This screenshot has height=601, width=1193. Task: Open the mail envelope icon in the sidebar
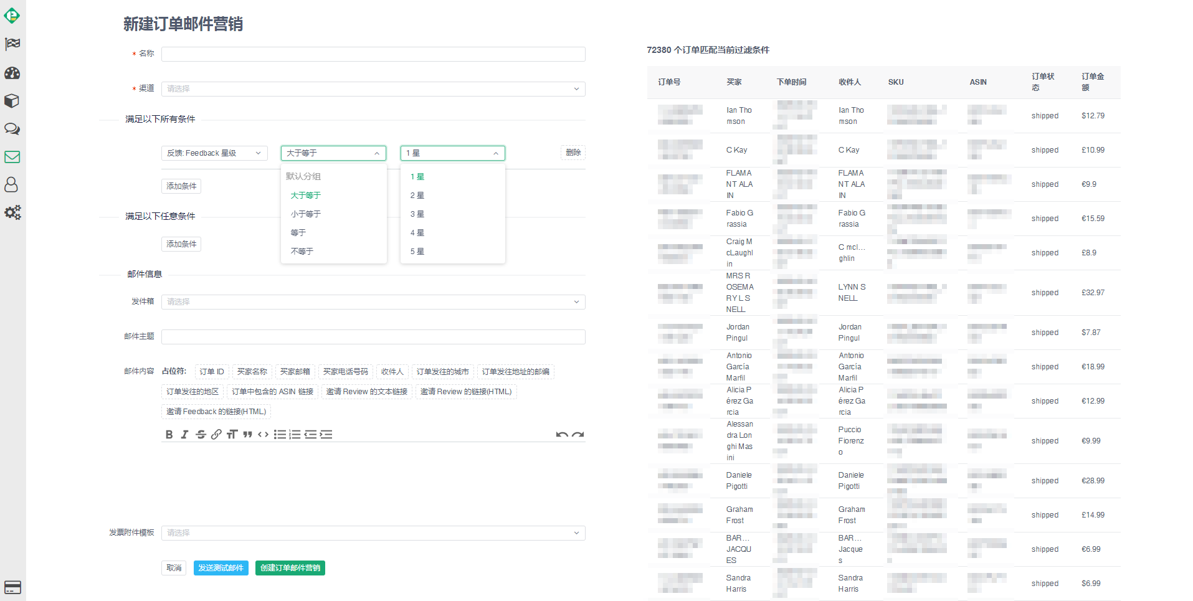[x=12, y=157]
